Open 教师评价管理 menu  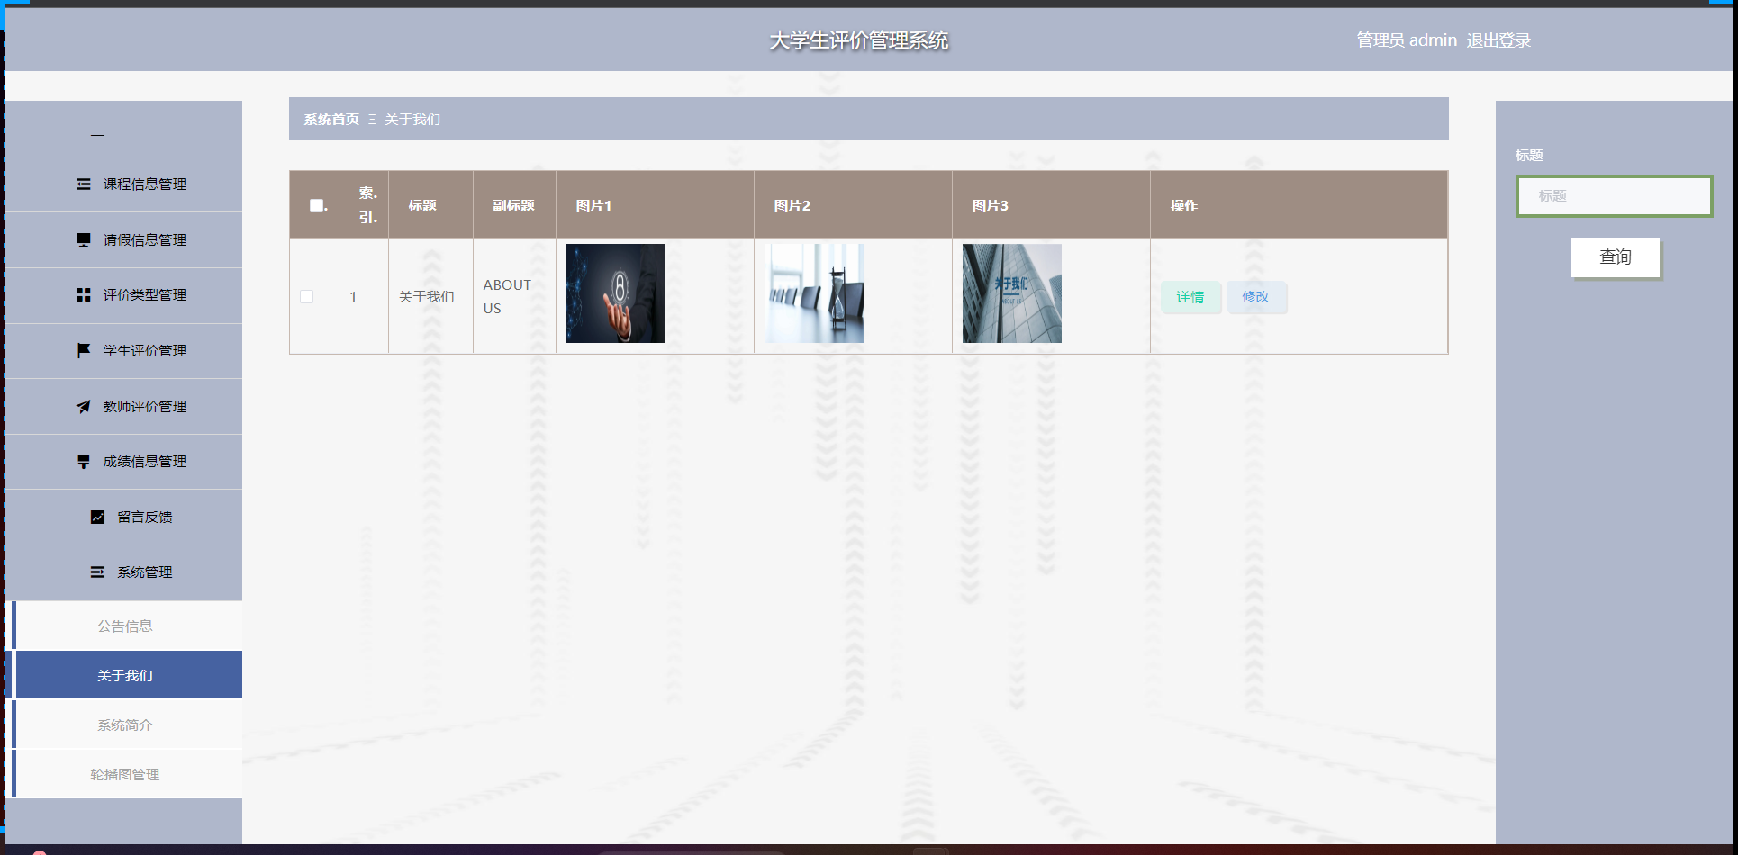[123, 407]
